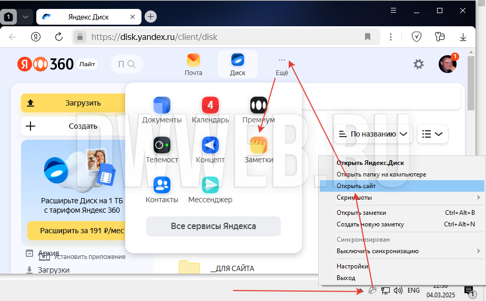This screenshot has width=486, height=301.
Task: Click the search magnifier icon
Action: pos(131,64)
